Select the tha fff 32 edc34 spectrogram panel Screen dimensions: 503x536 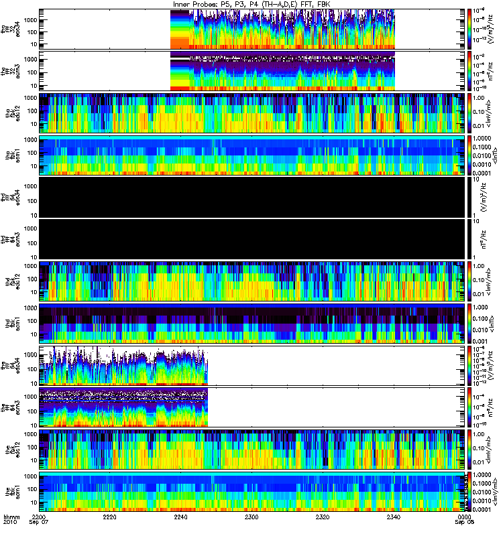coord(252,29)
